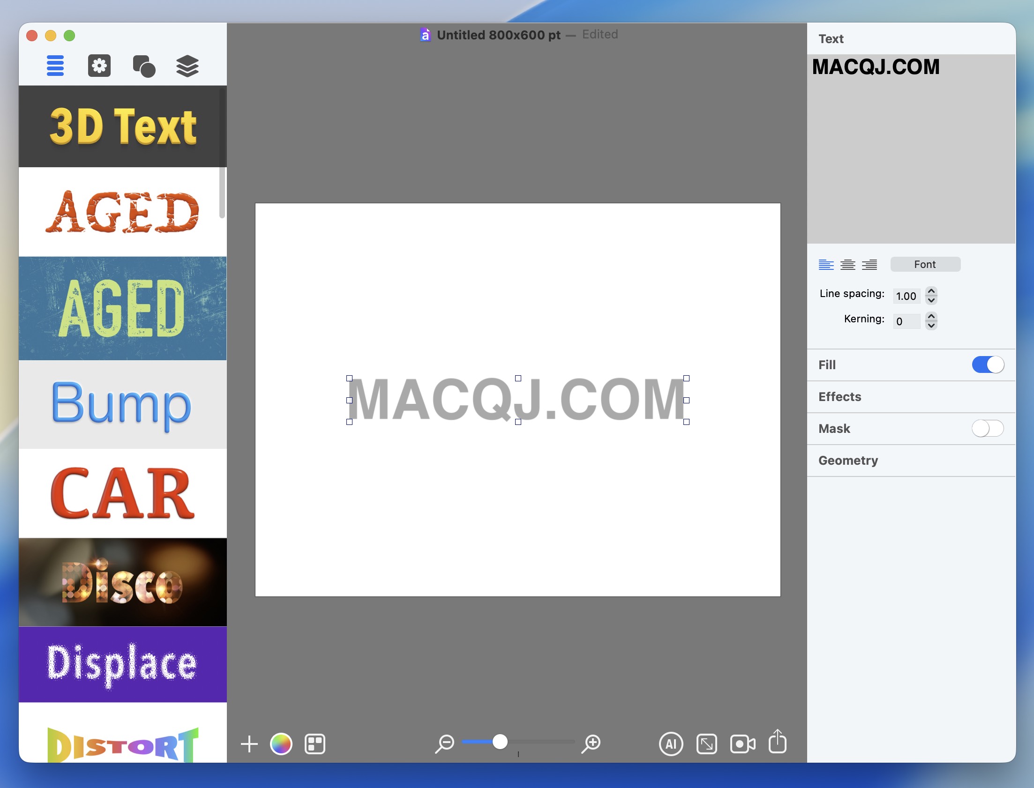
Task: Increase Line spacing with the stepper
Action: 931,291
